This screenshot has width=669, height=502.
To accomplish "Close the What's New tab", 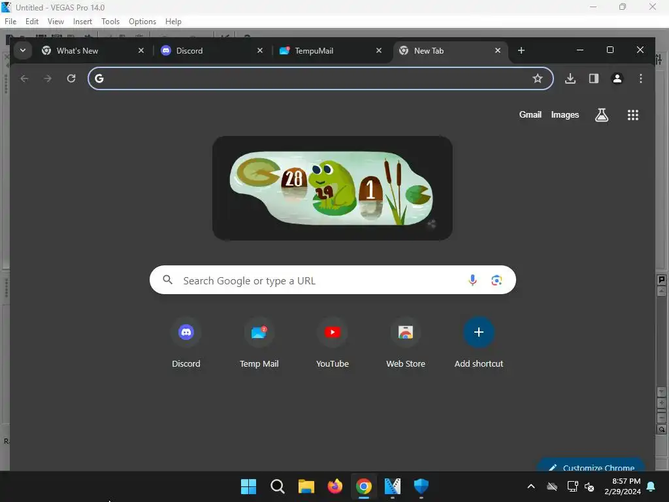I will tap(141, 51).
